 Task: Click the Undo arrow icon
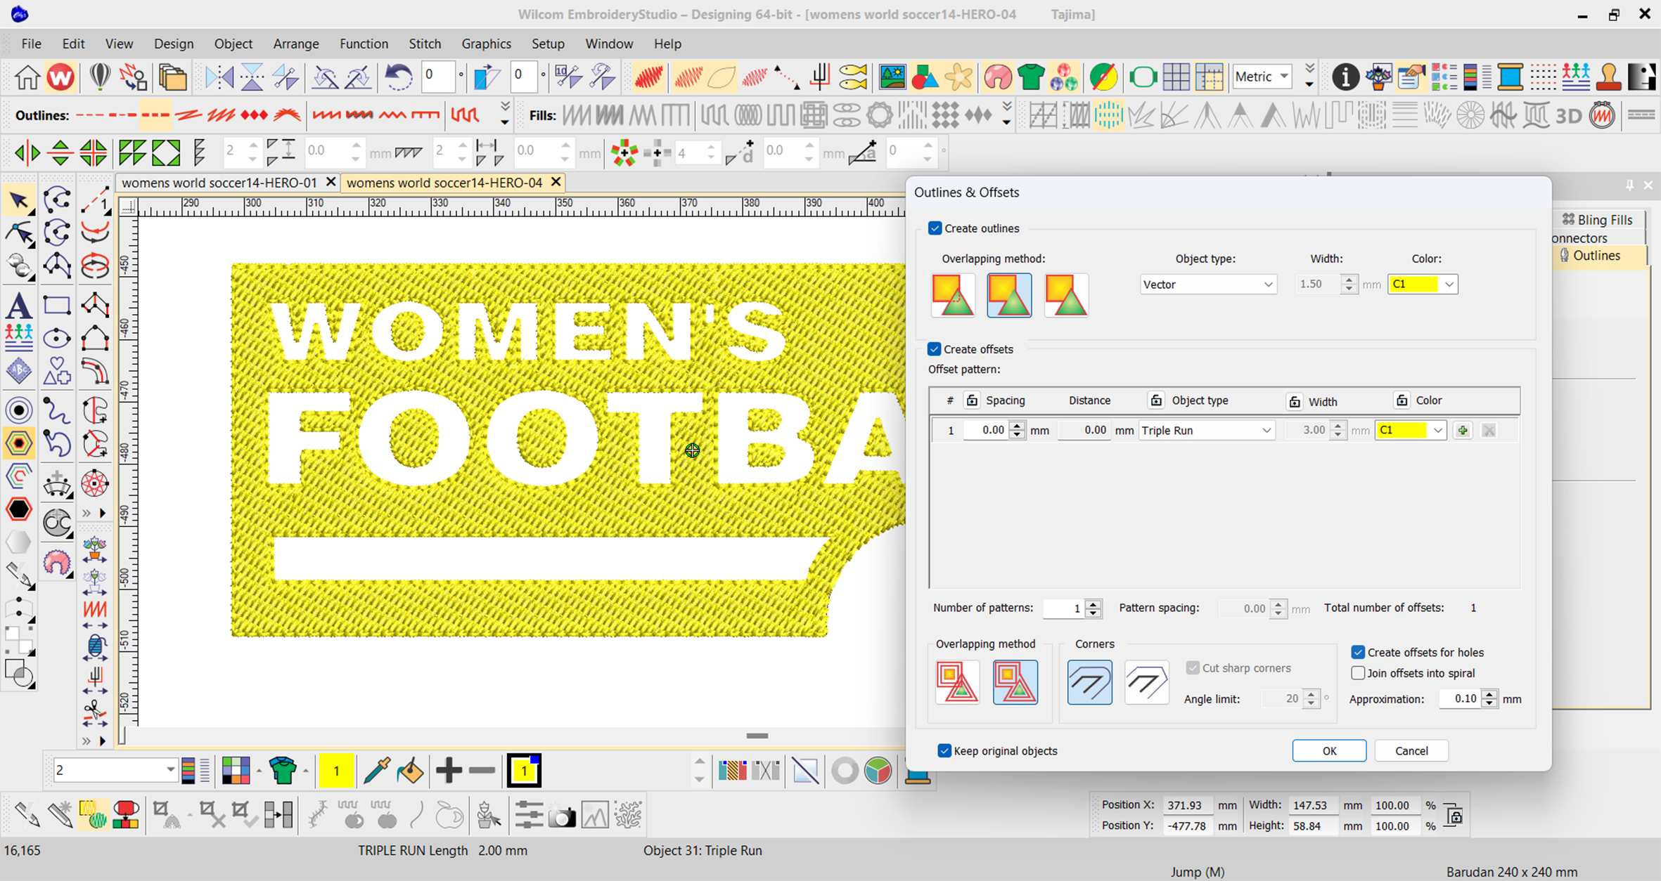[398, 77]
